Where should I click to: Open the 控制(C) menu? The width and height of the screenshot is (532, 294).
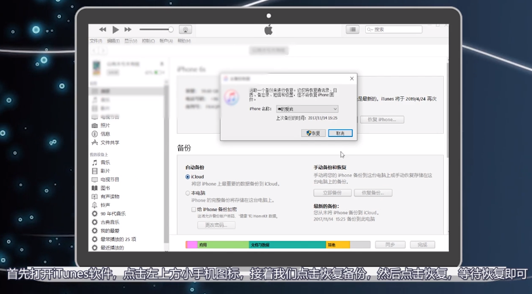click(148, 41)
